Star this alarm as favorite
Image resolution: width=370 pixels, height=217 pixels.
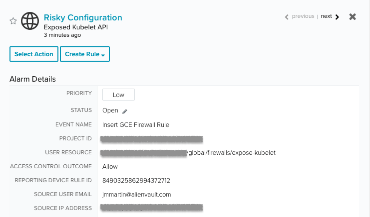[13, 21]
